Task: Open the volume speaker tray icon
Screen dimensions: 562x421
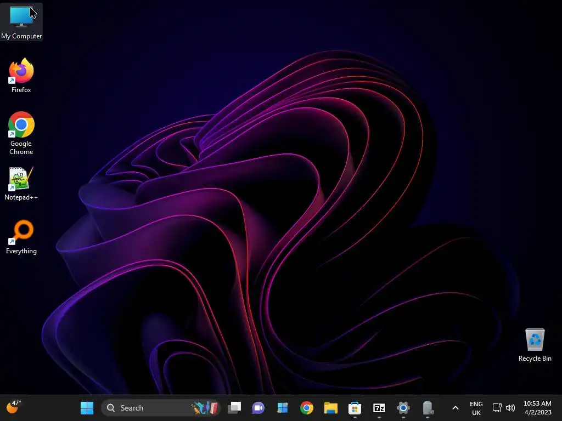Action: click(x=510, y=408)
